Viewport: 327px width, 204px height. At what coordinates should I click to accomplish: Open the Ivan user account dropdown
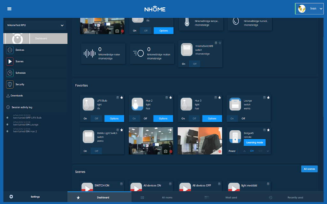click(x=309, y=9)
